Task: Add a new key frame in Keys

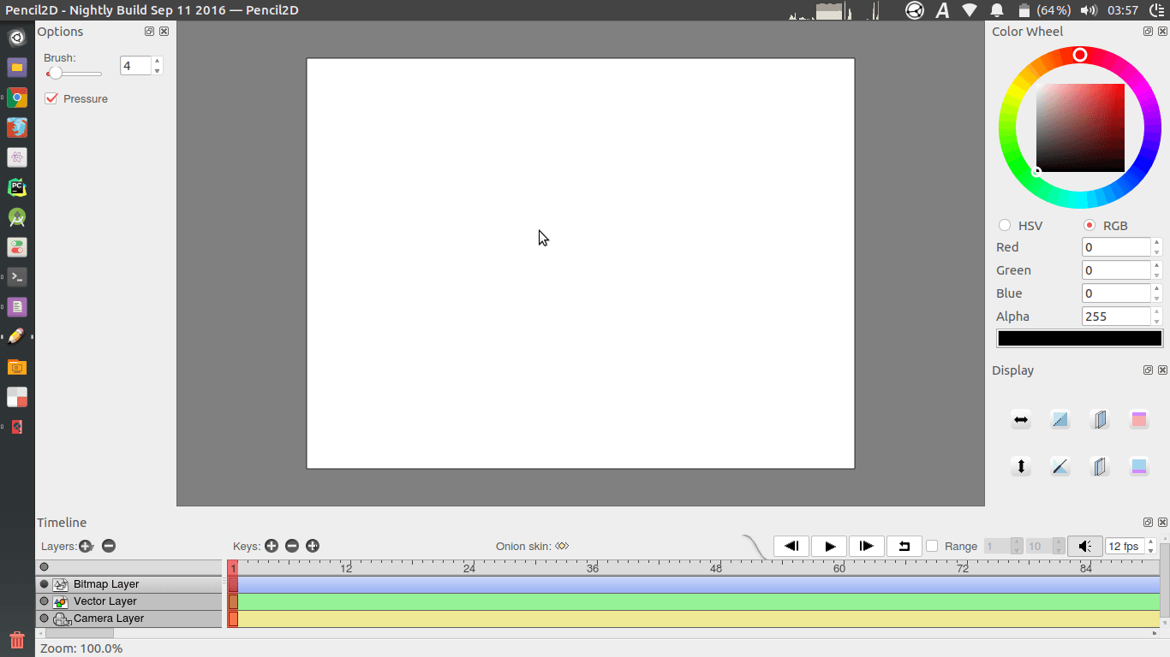Action: [x=272, y=546]
